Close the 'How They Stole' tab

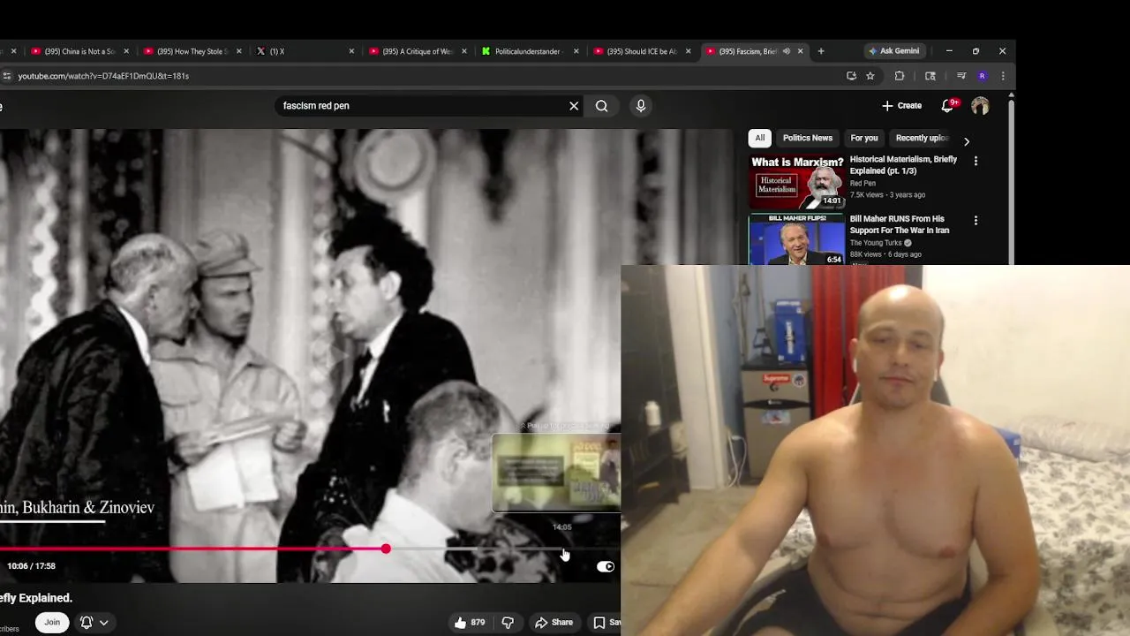(238, 51)
